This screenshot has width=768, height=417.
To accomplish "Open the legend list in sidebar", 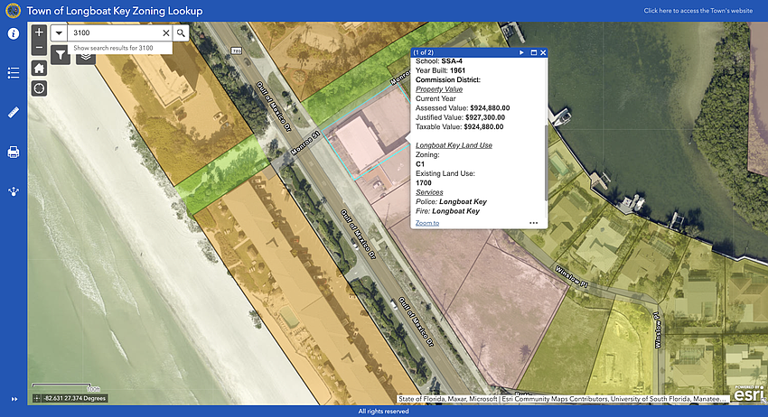I will [x=14, y=73].
